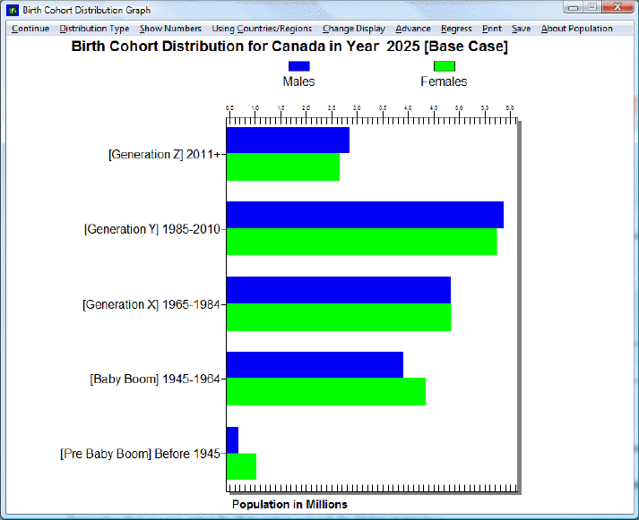Click the blue Generation Z males bar
639x520 pixels.
pos(288,140)
